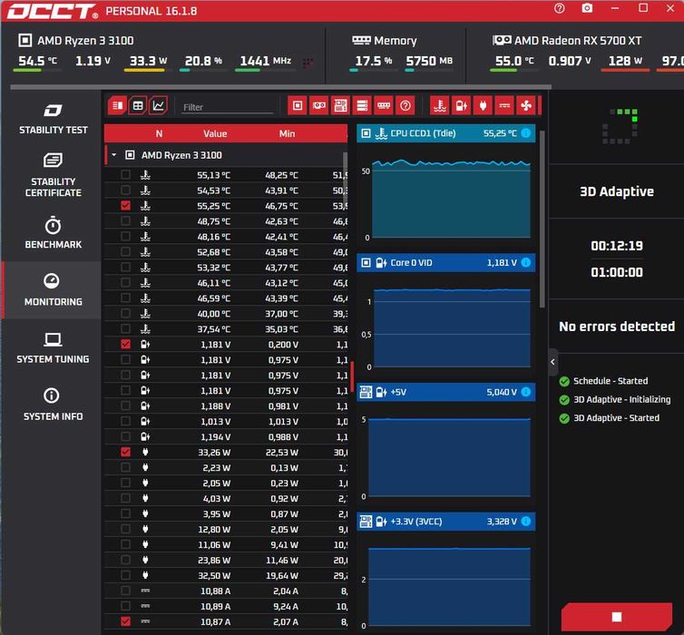The height and width of the screenshot is (635, 684).
Task: Show only power (plug) sensors
Action: [483, 105]
